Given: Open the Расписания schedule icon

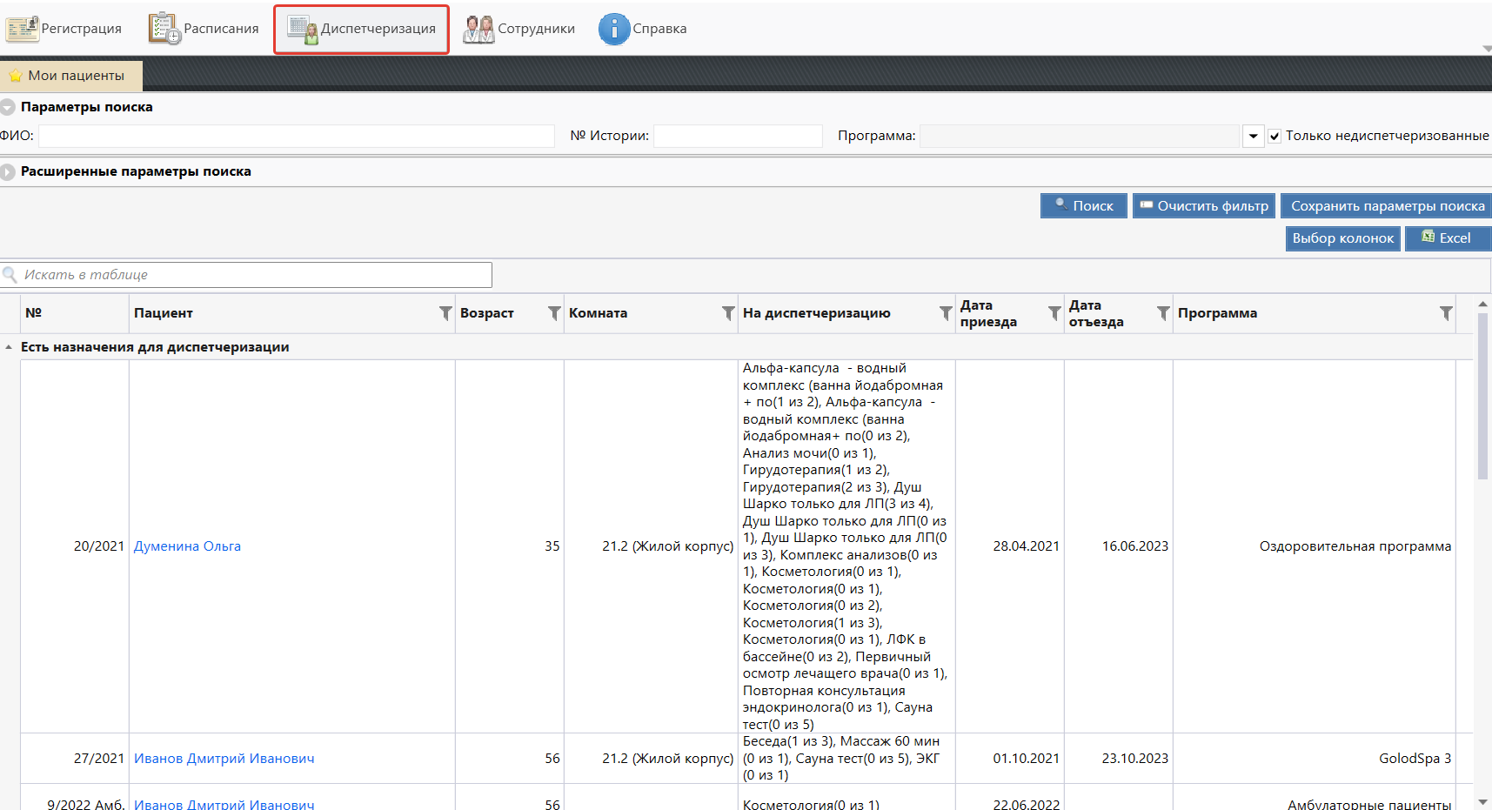Looking at the screenshot, I should 164,29.
